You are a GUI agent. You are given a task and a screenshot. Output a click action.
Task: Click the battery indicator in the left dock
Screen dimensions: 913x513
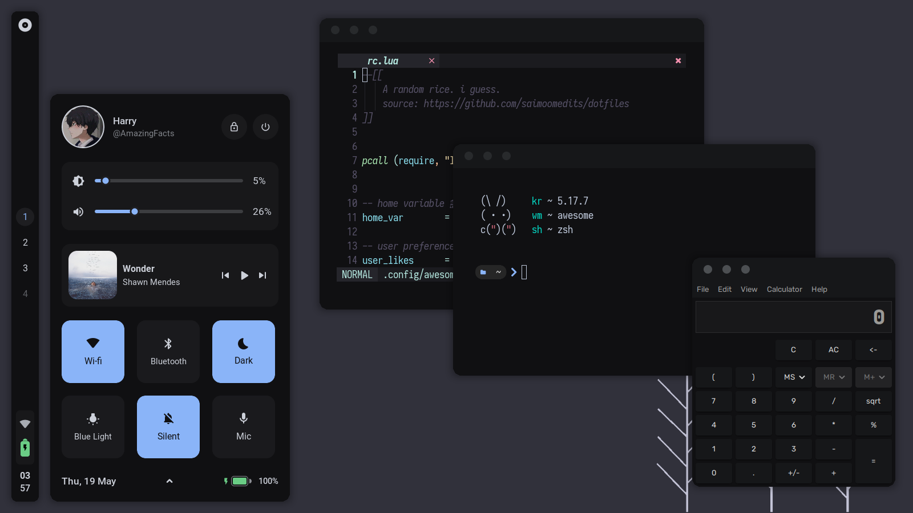pyautogui.click(x=25, y=449)
